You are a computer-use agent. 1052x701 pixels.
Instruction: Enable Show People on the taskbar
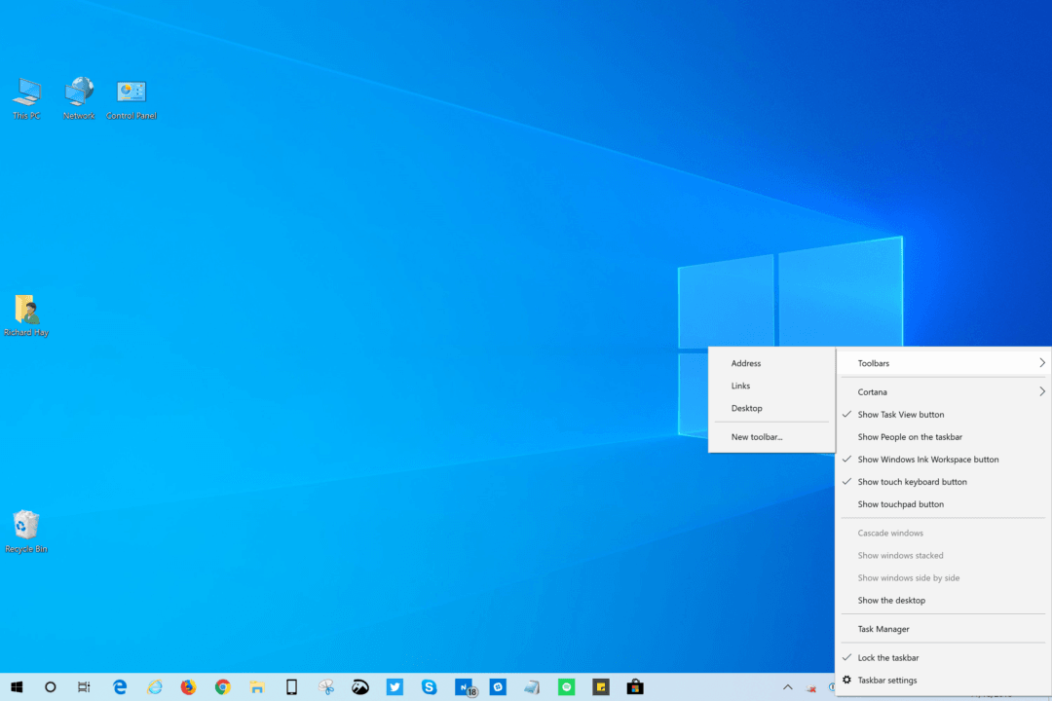point(910,436)
